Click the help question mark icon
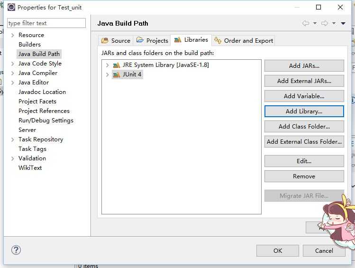This screenshot has width=355, height=268. [16, 250]
